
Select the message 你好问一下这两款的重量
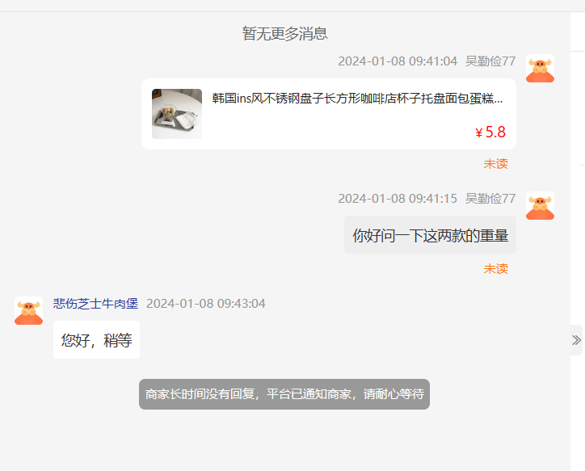click(430, 235)
